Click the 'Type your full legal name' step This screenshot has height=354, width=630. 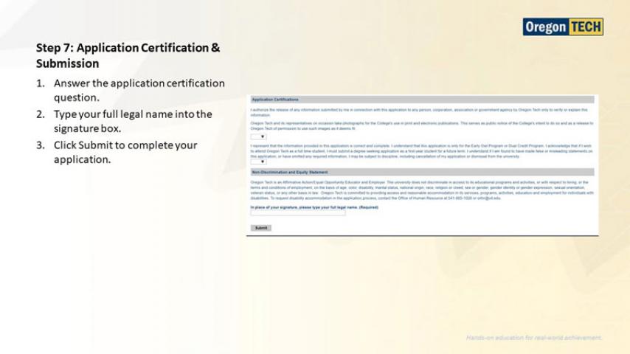pos(132,121)
